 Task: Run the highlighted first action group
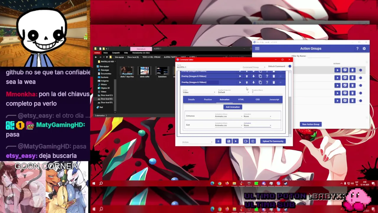click(337, 70)
